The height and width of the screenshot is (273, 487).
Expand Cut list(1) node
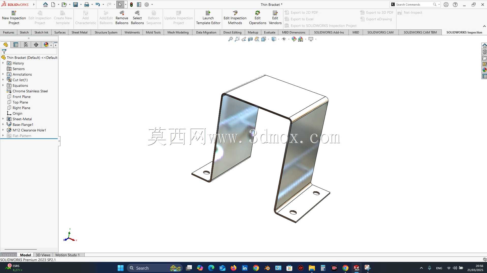point(3,80)
